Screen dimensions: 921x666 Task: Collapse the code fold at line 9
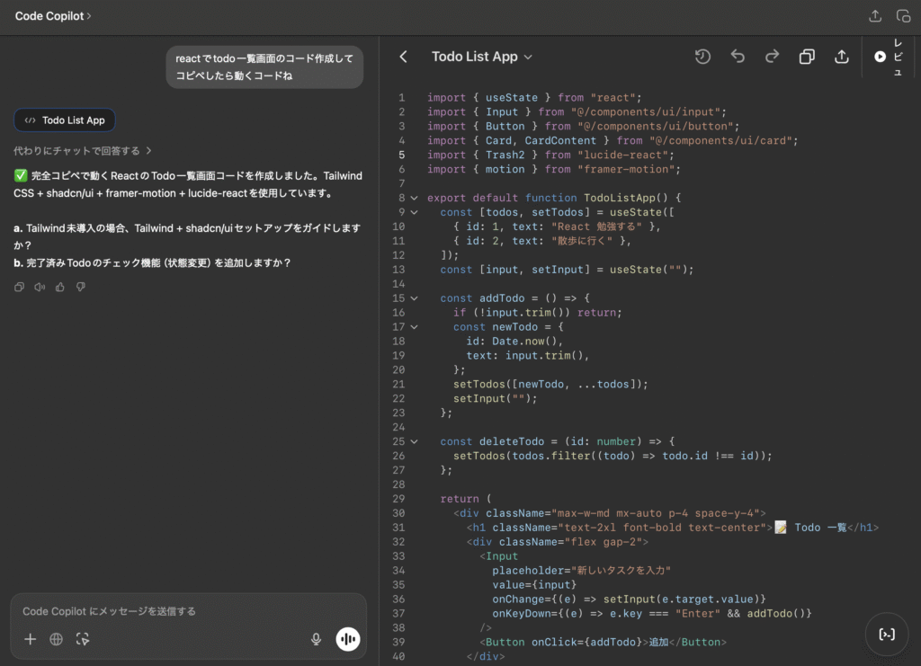point(414,212)
